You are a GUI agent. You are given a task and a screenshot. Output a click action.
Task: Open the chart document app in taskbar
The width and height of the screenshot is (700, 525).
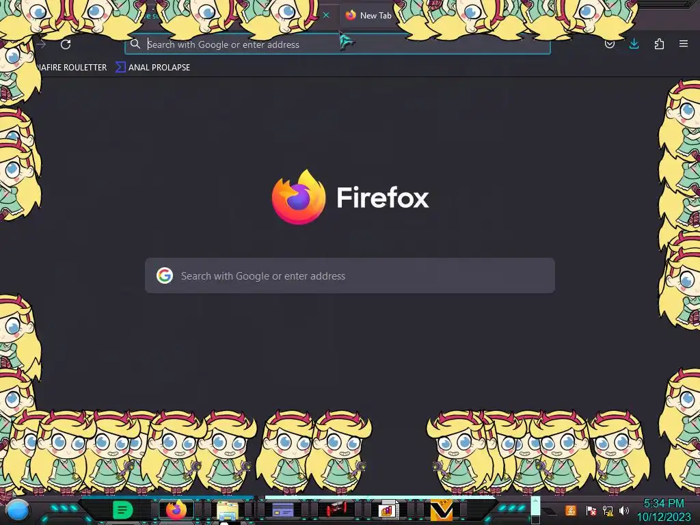click(388, 510)
